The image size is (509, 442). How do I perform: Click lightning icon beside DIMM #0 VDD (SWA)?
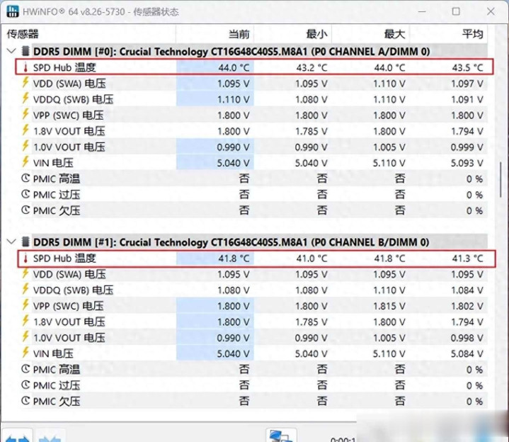coord(25,83)
